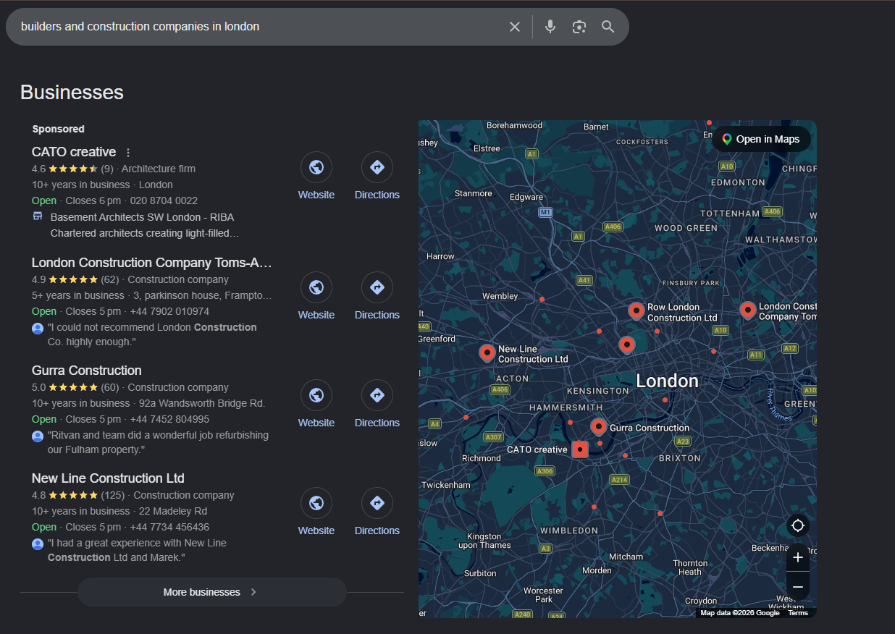Click the CATO creative 4.6 star rating

point(73,169)
